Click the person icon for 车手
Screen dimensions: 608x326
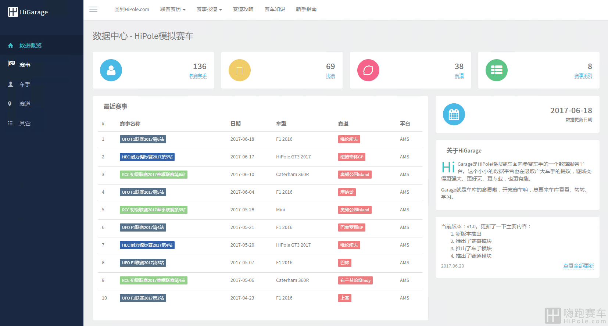(11, 84)
